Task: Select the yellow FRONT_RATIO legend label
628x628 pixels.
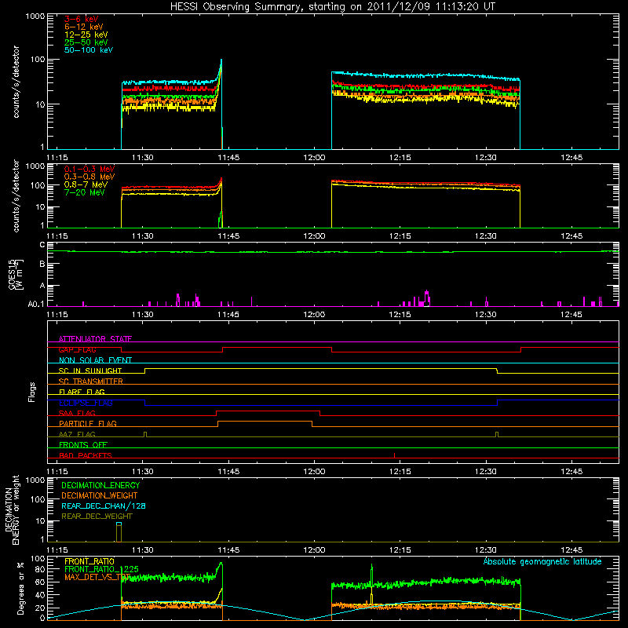Action: point(89,561)
